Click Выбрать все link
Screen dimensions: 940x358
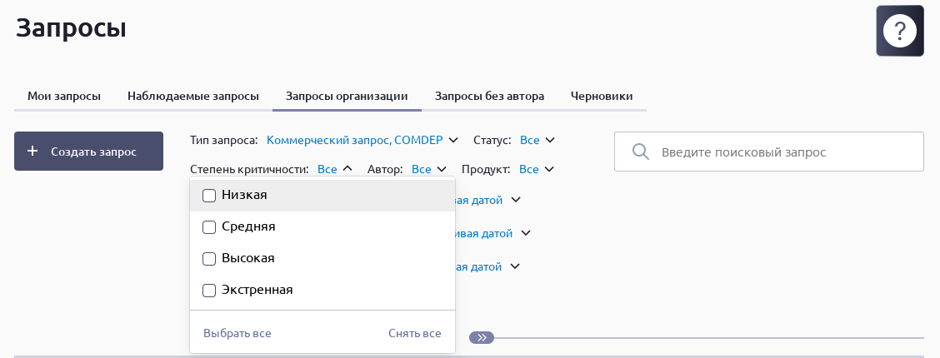pyautogui.click(x=237, y=334)
